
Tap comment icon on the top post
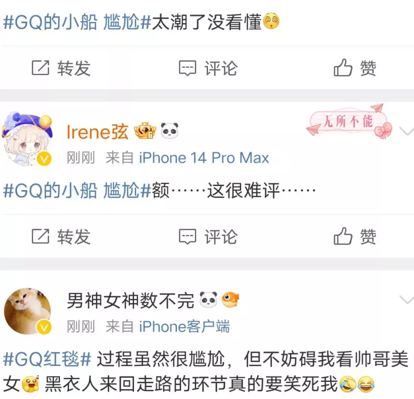[x=187, y=68]
